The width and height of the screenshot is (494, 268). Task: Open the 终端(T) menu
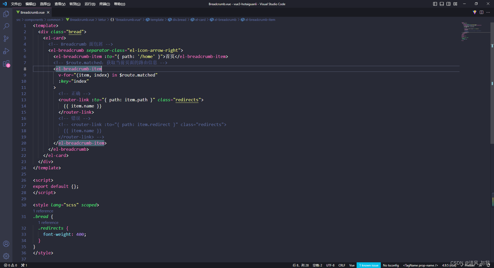point(104,4)
